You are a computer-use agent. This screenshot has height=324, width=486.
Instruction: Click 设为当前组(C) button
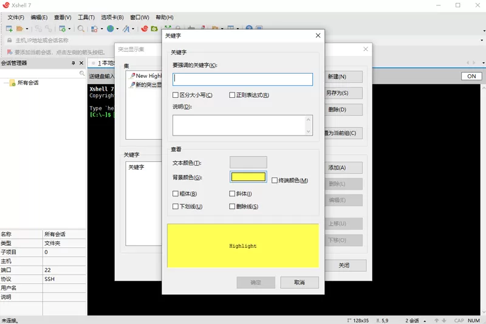[x=343, y=133]
